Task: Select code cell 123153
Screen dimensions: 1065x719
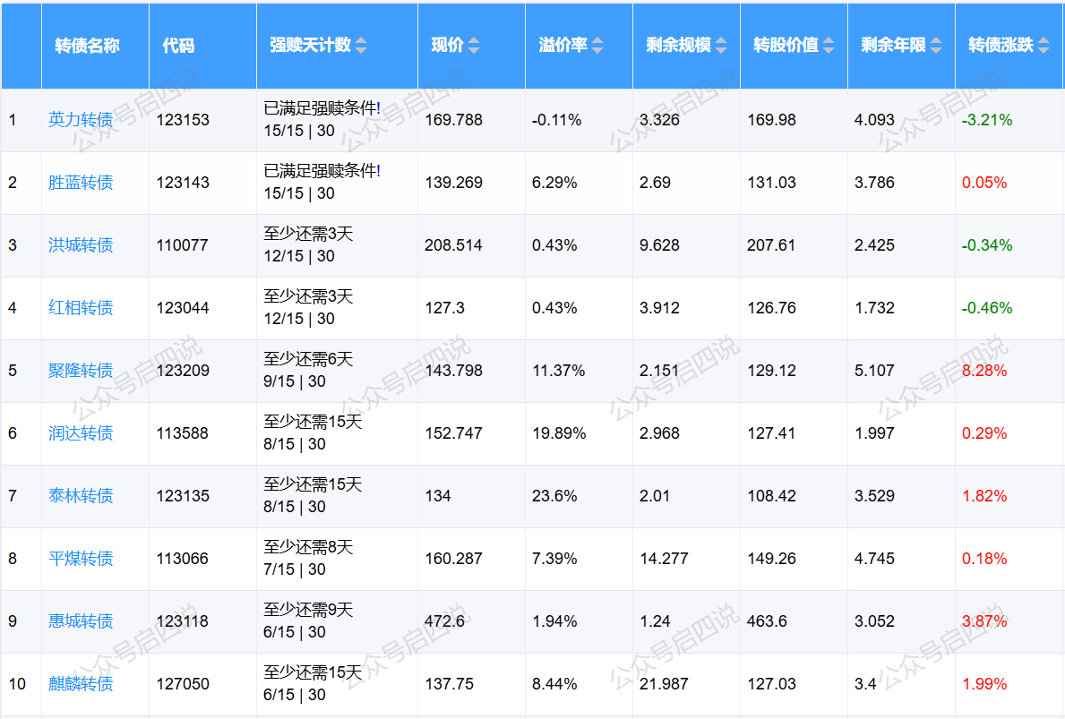Action: coord(183,120)
